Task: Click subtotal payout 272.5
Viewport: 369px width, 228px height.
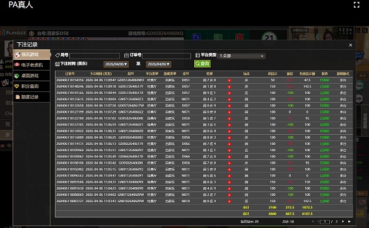Action: [290, 208]
